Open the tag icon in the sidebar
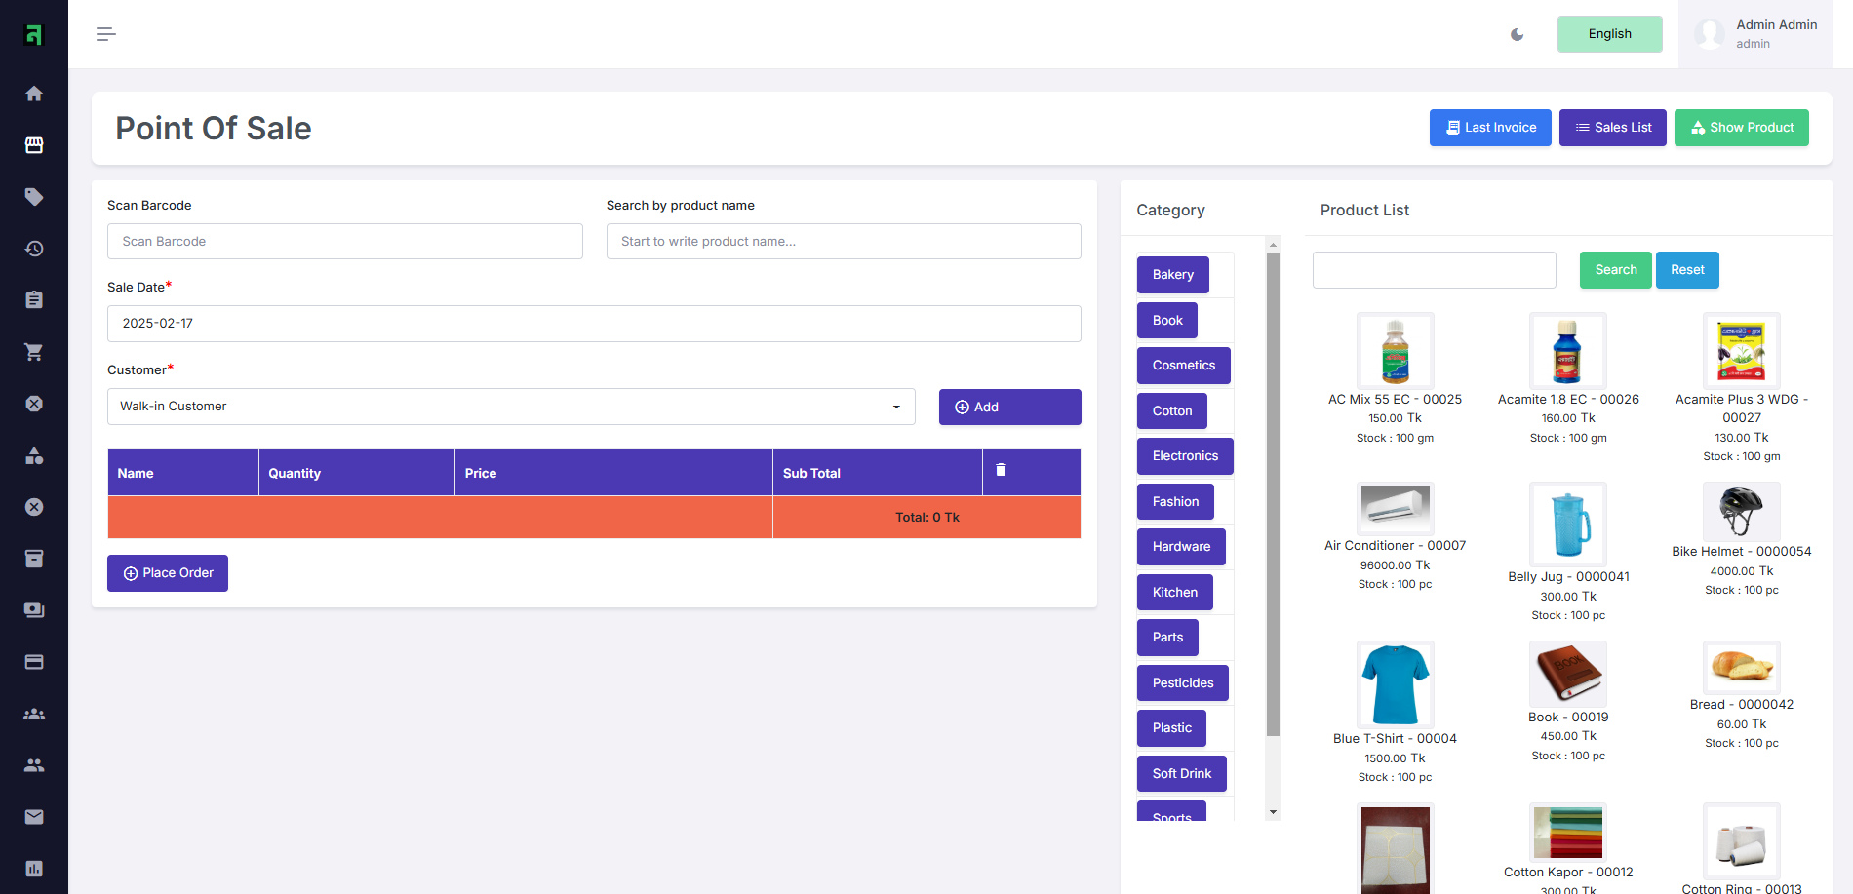 (x=34, y=196)
